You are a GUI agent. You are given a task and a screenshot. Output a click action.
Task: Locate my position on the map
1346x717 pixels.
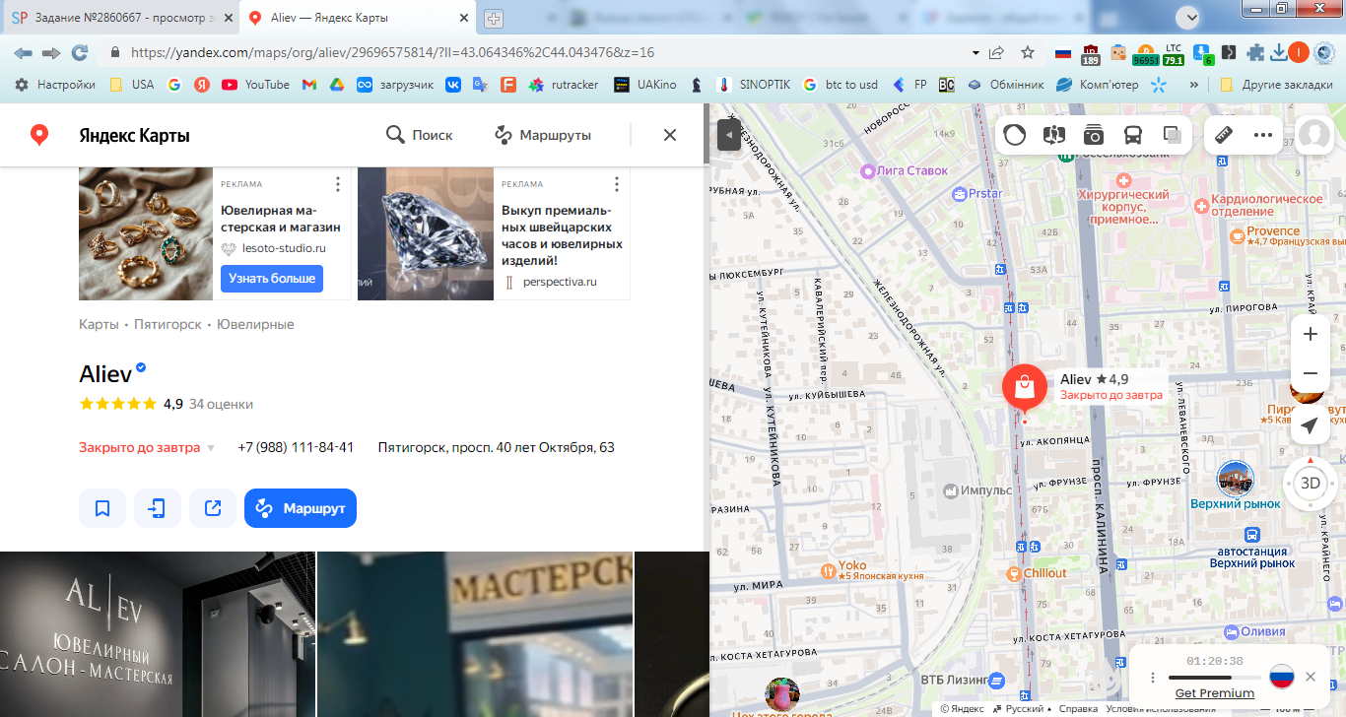pos(1310,425)
